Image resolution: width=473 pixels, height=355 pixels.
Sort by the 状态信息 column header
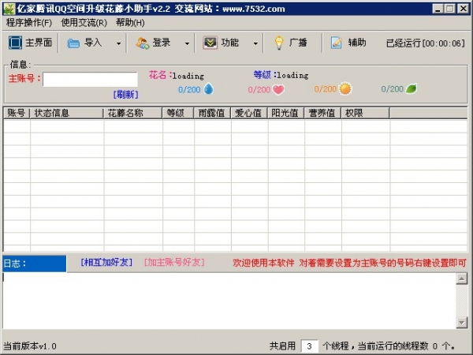tap(67, 113)
